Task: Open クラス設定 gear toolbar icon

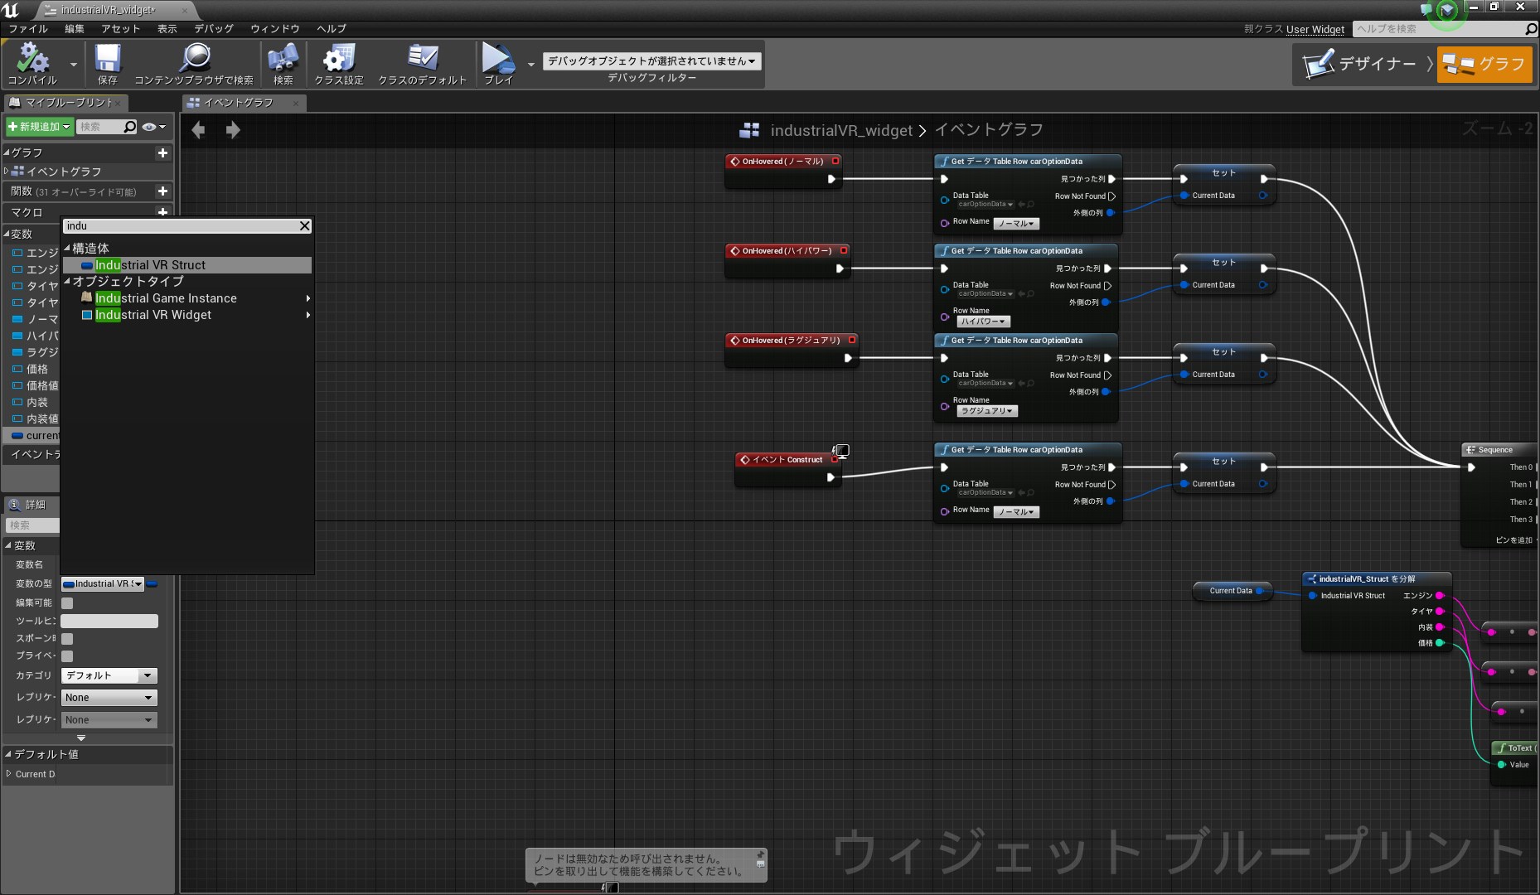Action: [338, 65]
